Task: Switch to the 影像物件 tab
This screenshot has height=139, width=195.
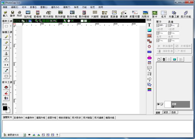Action: [19, 118]
